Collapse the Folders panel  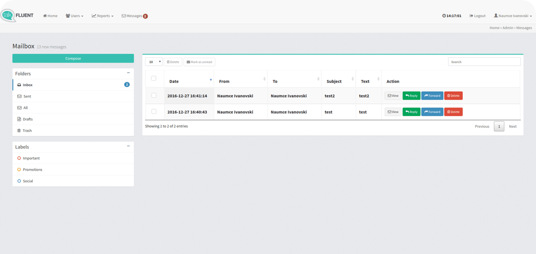click(129, 73)
